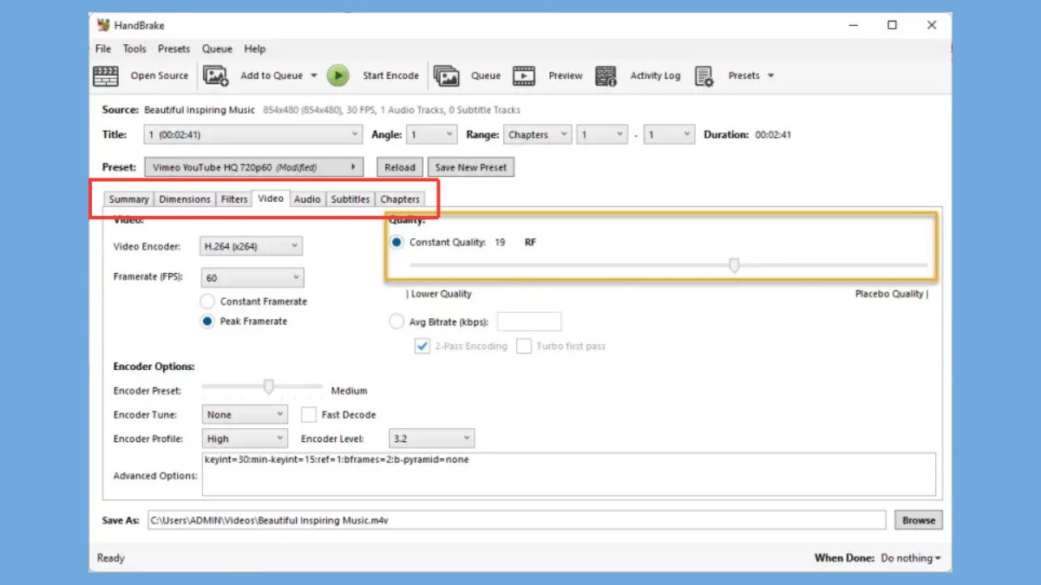
Task: Switch to the Subtitles tab
Action: point(350,199)
